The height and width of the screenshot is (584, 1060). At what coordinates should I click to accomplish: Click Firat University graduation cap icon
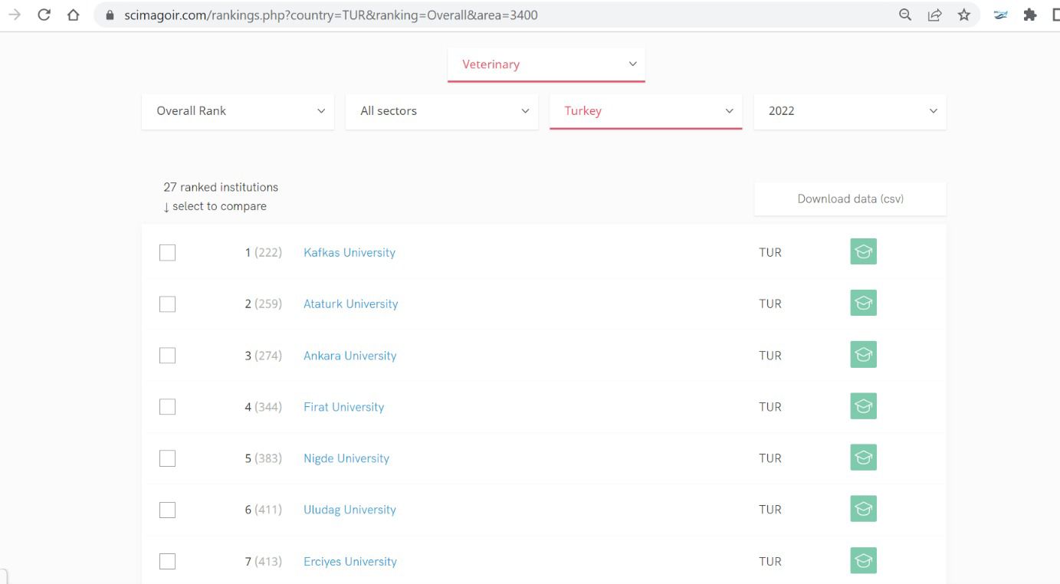(x=863, y=406)
